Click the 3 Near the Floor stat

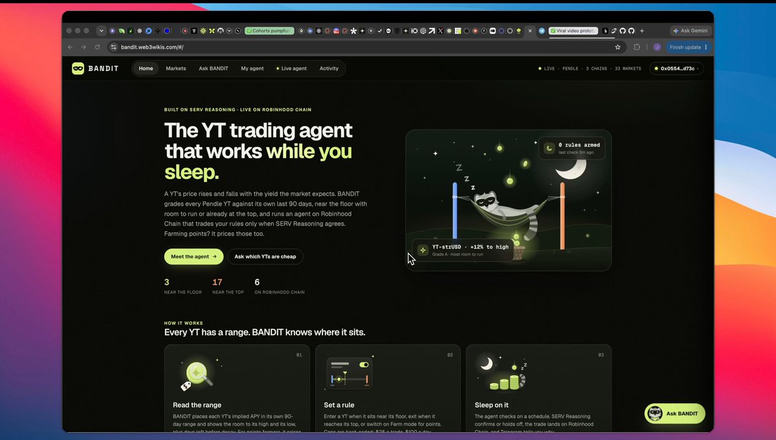point(183,287)
